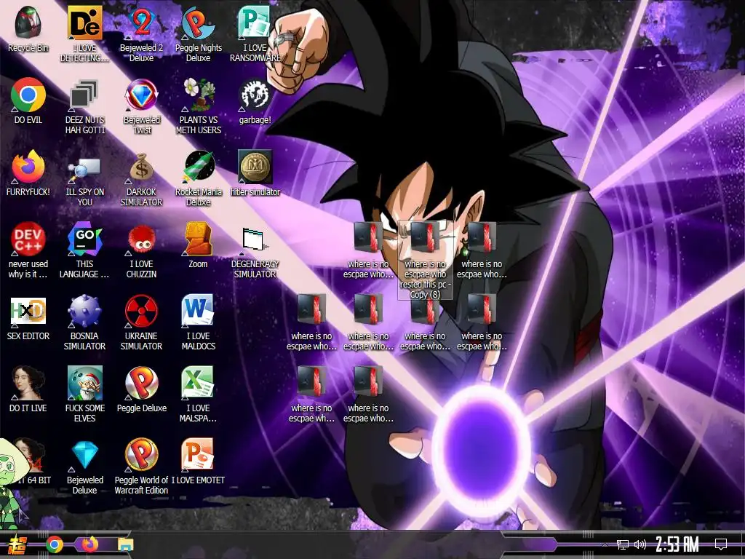
Task: Open the volume control tray icon
Action: pos(640,544)
